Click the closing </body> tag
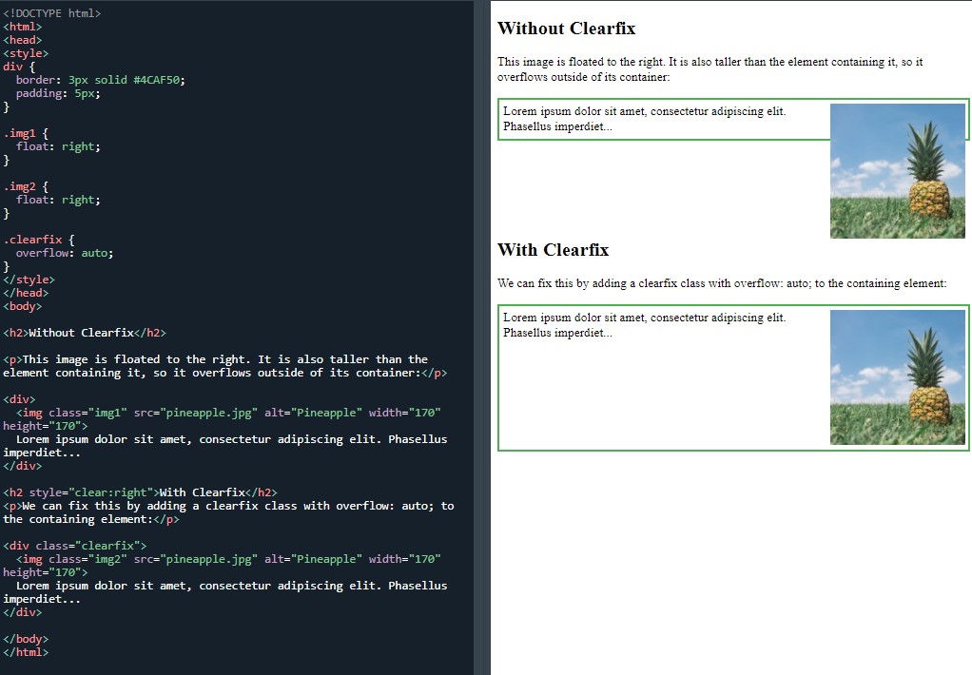This screenshot has height=675, width=972. (25, 638)
